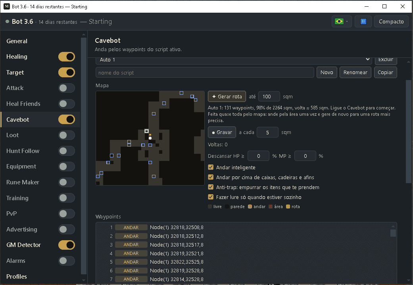This screenshot has width=413, height=285.
Task: Toggle the Target switch
Action: click(x=67, y=73)
